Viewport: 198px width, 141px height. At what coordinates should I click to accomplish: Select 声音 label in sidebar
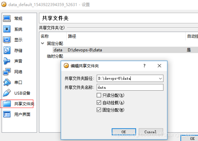click(18, 61)
